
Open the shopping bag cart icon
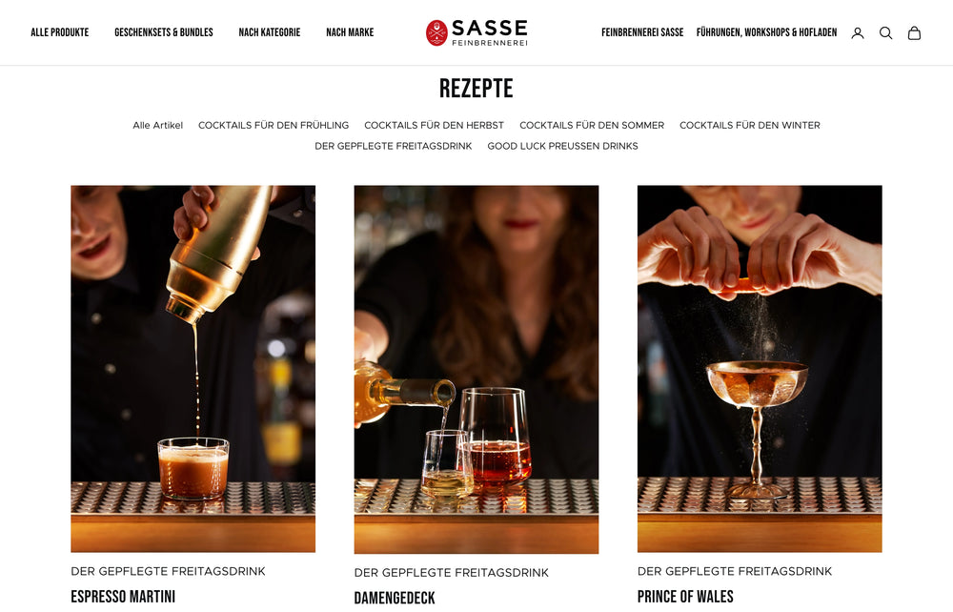pos(914,32)
